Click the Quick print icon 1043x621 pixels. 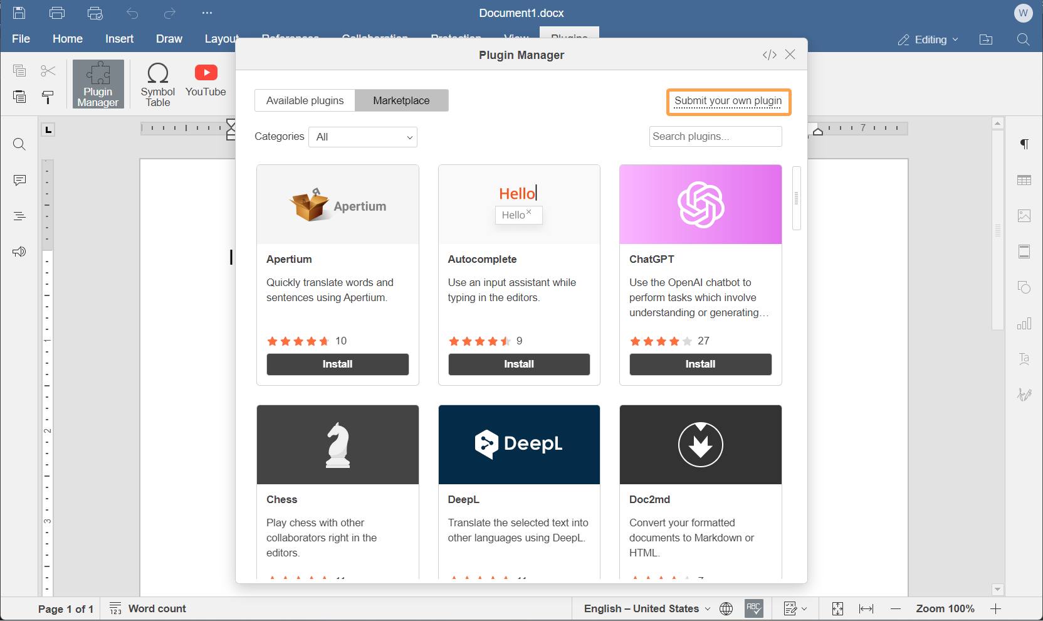point(95,13)
